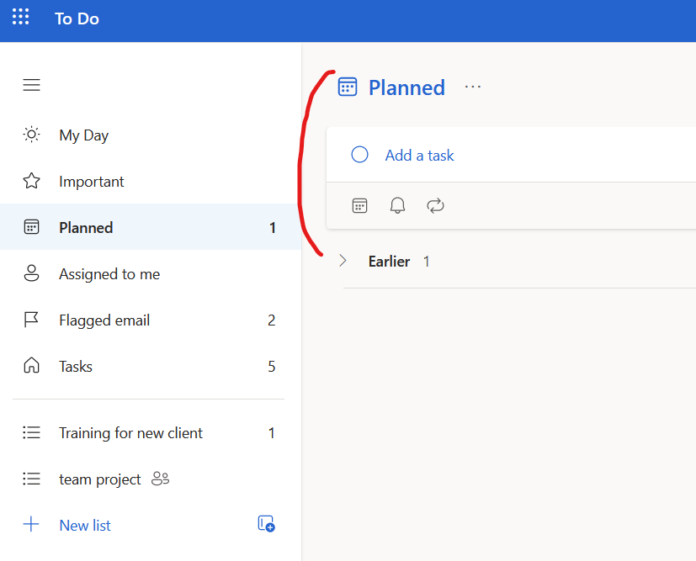This screenshot has height=561, width=696.
Task: Expand the Earlier group chevron
Action: pyautogui.click(x=343, y=261)
